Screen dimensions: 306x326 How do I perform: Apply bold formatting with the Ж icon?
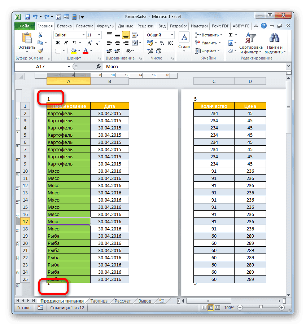pos(57,43)
